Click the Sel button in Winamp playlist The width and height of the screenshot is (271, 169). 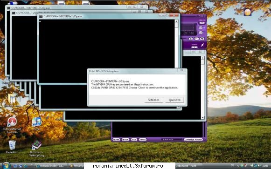pos(134,140)
